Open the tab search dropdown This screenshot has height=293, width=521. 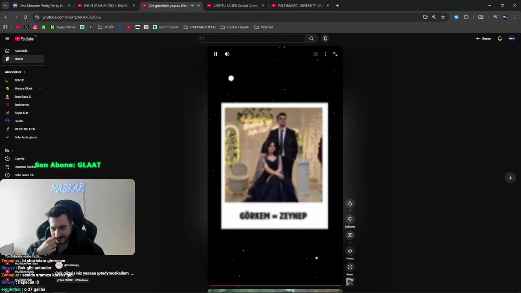coord(5,6)
